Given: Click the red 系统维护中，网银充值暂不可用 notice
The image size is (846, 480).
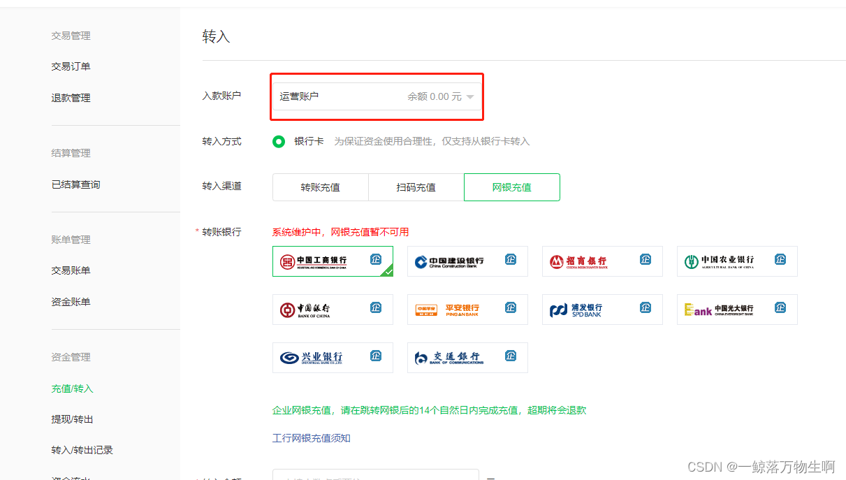Looking at the screenshot, I should tap(340, 232).
